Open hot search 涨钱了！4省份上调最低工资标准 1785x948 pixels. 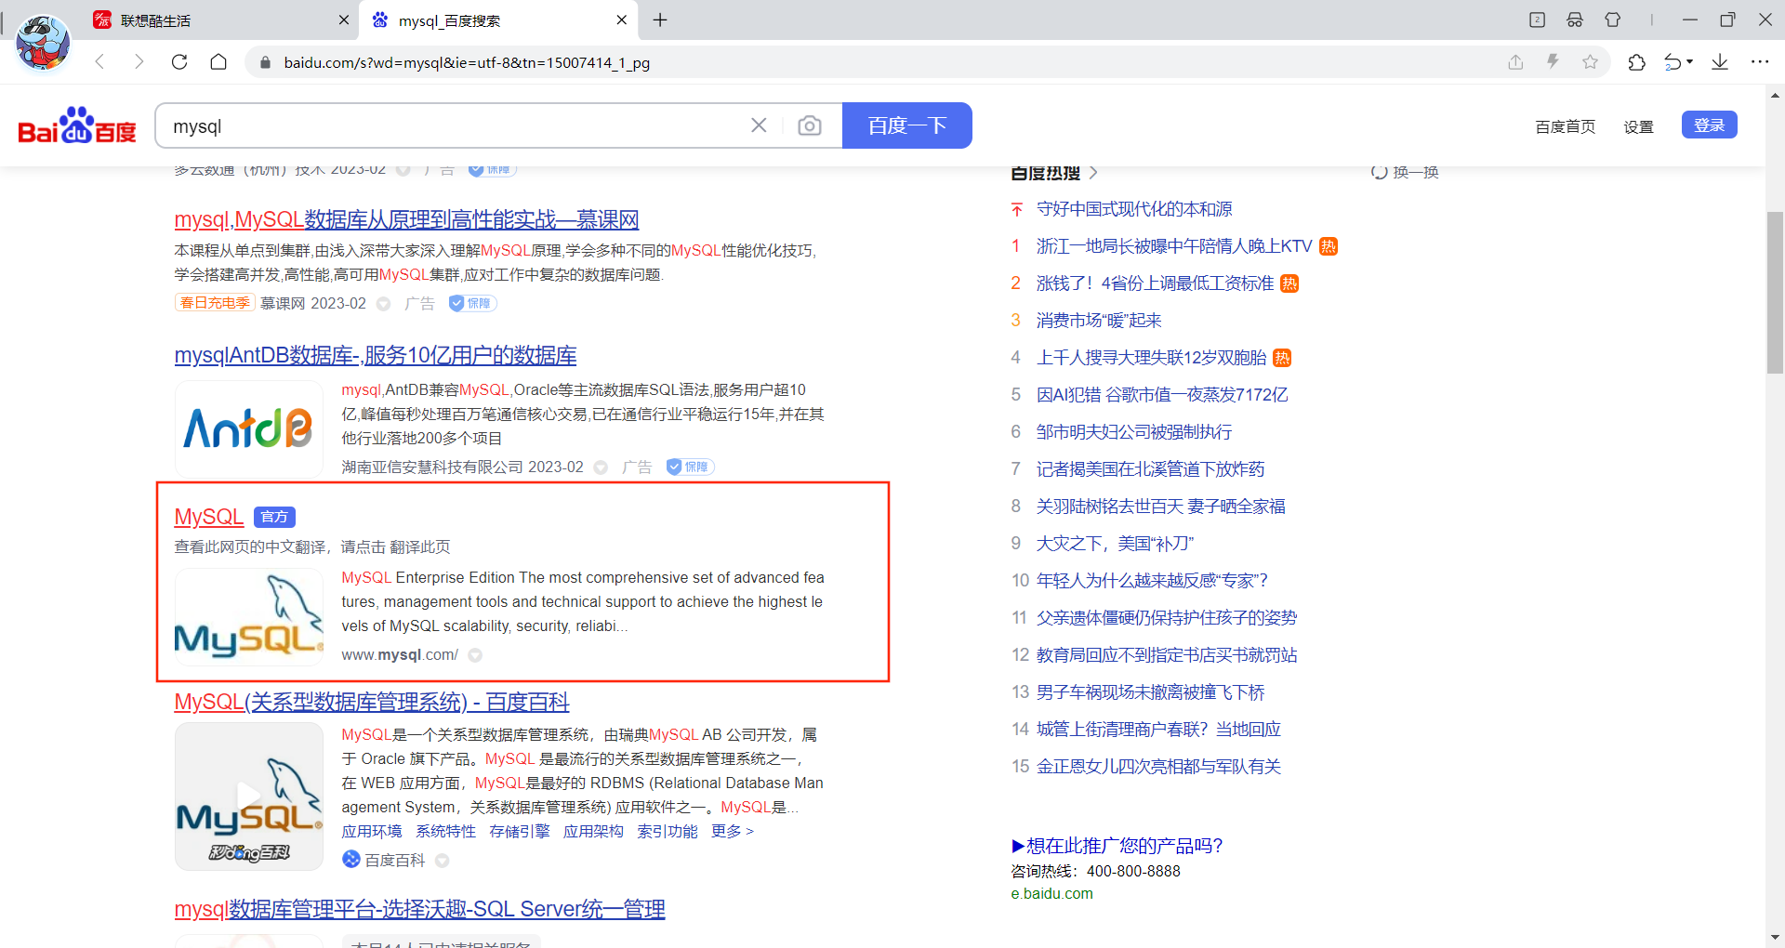pos(1155,283)
